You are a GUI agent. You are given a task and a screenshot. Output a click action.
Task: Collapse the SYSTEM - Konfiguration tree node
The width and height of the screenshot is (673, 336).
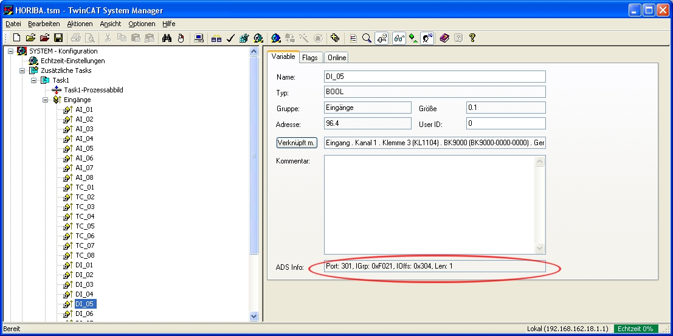[11, 51]
